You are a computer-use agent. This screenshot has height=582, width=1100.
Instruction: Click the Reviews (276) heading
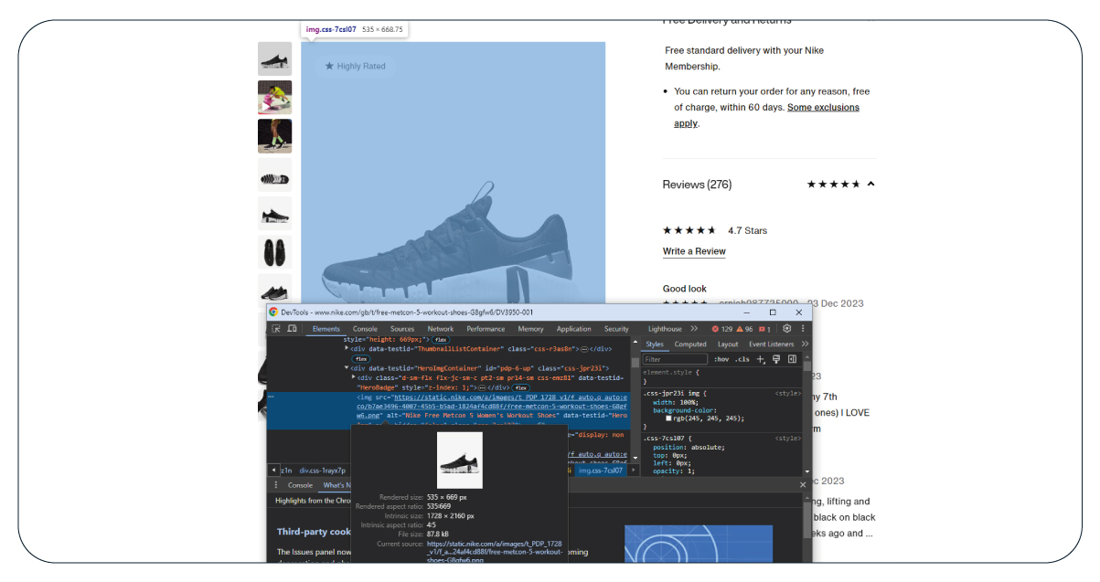pos(697,185)
